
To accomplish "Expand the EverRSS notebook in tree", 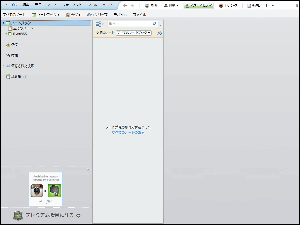I will click(x=6, y=34).
